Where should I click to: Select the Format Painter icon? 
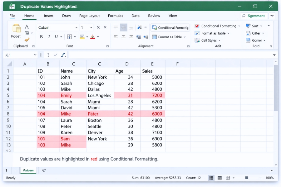pyautogui.click(x=27, y=40)
